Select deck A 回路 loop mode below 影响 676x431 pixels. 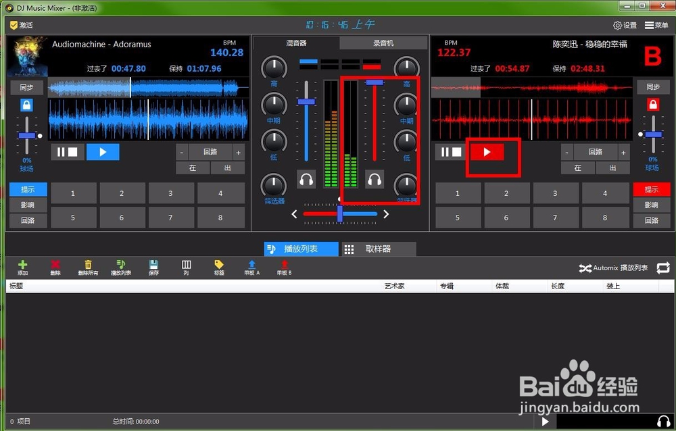tap(28, 220)
